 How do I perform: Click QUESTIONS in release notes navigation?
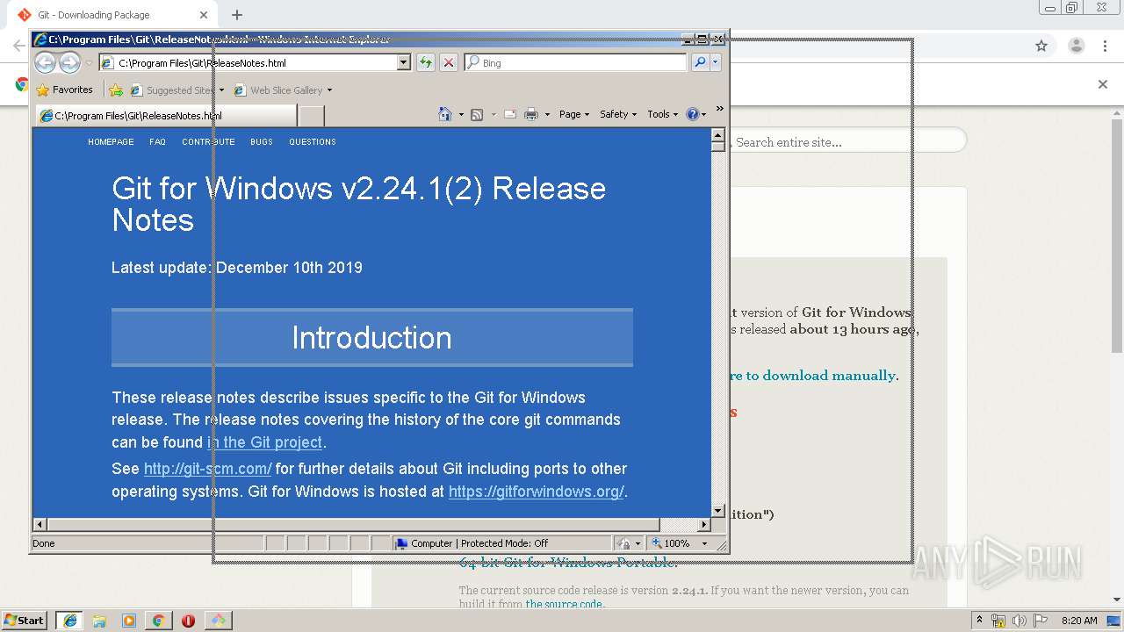[313, 141]
